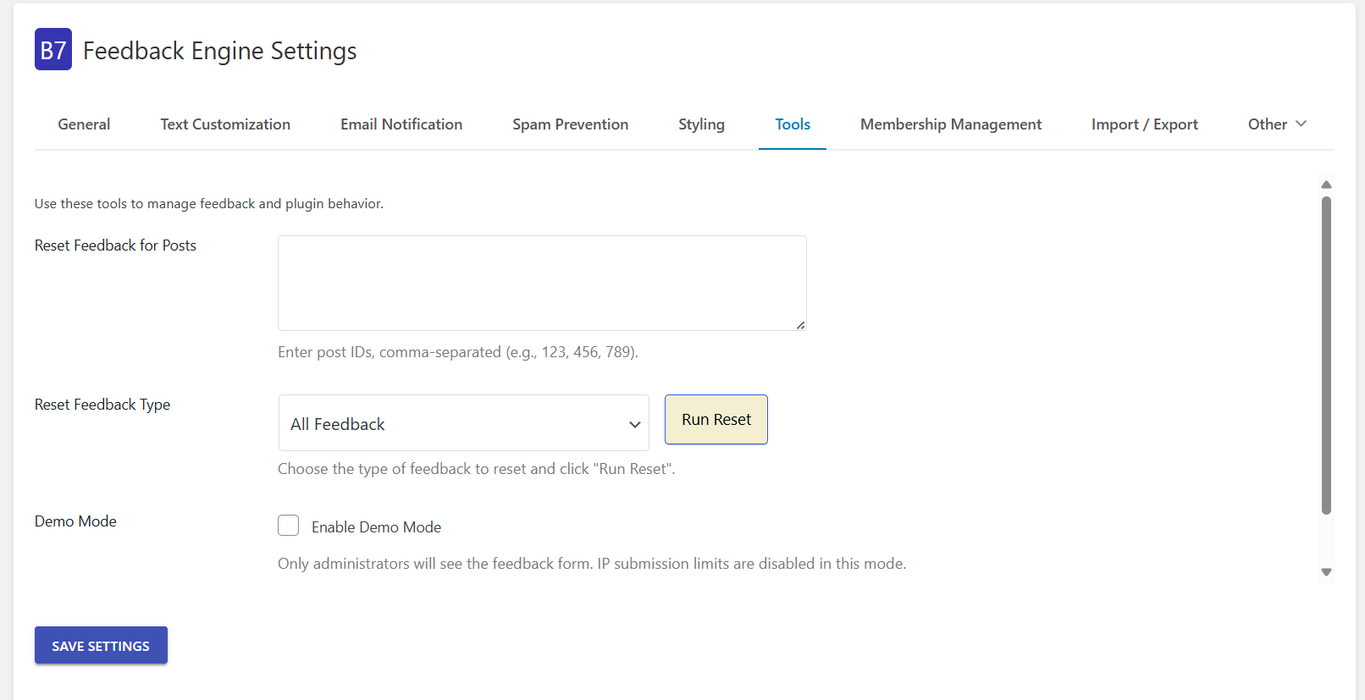Image resolution: width=1365 pixels, height=700 pixels.
Task: Click the scrollbar up arrow
Action: [1326, 185]
